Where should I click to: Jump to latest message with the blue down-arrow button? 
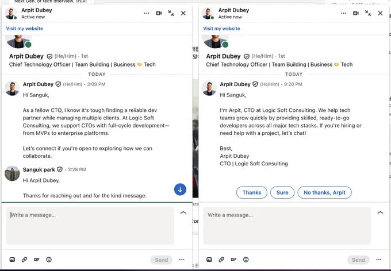(180, 189)
